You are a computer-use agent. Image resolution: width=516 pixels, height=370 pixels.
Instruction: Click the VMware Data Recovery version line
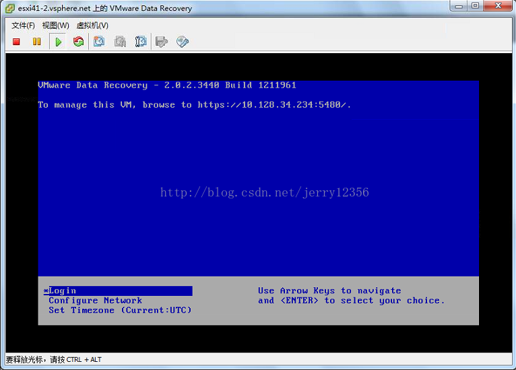pyautogui.click(x=167, y=85)
